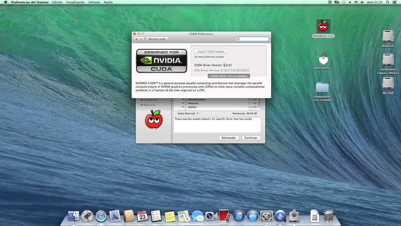Open Mail stamp icon in dock
This screenshot has height=226, width=401.
pos(115,216)
